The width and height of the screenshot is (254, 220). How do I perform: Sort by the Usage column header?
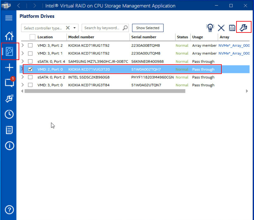[x=198, y=37]
